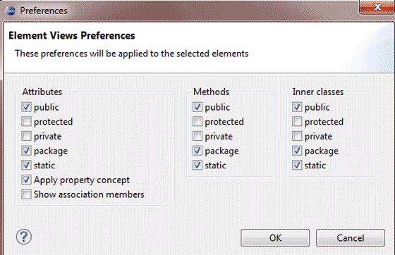Screen dimensions: 395x255
Task: Close the Preferences dialog window
Action: pos(377,7)
